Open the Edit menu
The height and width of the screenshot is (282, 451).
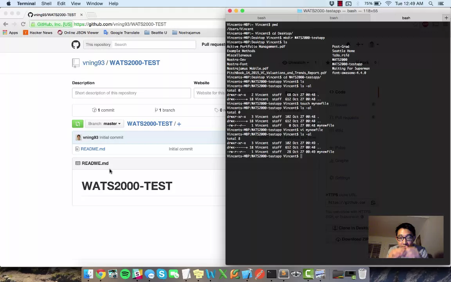[x=61, y=4]
